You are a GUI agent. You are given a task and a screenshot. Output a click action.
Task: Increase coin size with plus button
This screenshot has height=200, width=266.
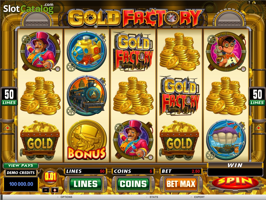54,190
